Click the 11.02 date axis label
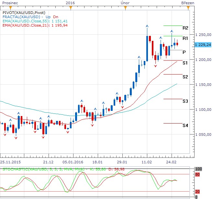Viewport: 213px width, 199px height. [147, 162]
